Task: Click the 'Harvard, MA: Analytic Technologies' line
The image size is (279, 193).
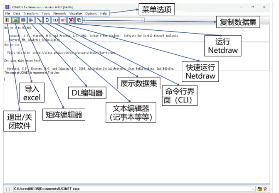Action: coord(35,40)
